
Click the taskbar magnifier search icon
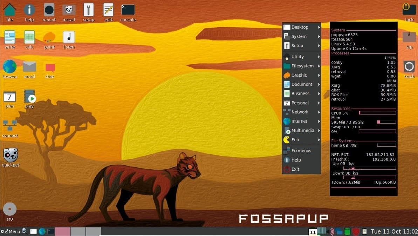point(24,231)
